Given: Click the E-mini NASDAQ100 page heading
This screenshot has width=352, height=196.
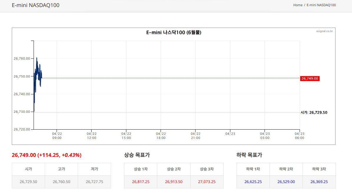Looking at the screenshot, I should tap(35, 5).
